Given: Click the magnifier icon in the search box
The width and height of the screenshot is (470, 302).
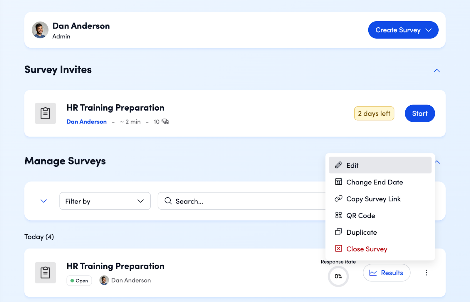Looking at the screenshot, I should click(x=168, y=201).
